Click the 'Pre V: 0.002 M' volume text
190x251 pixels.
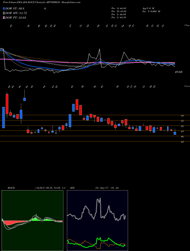151,11
